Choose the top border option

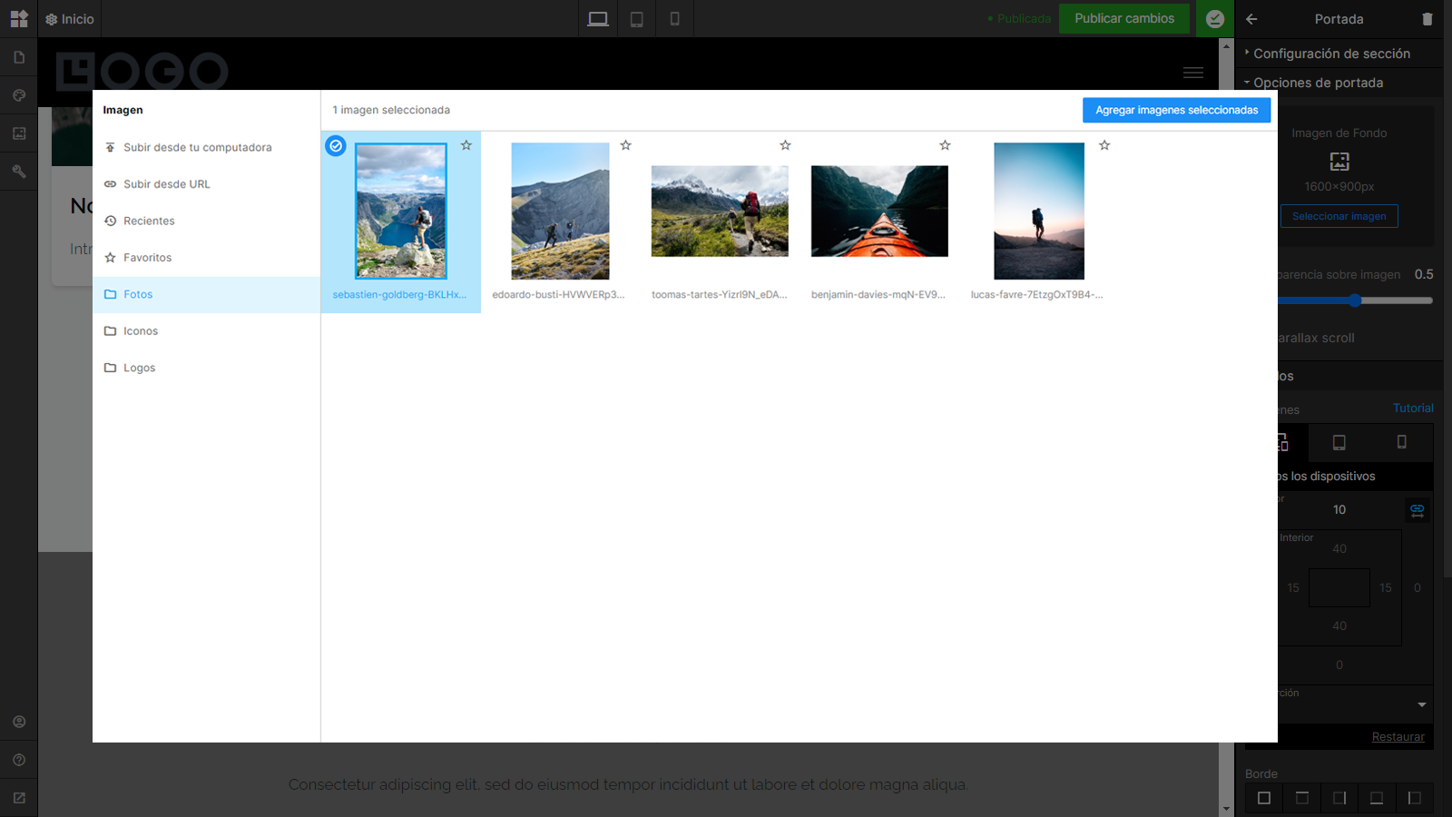click(1302, 798)
